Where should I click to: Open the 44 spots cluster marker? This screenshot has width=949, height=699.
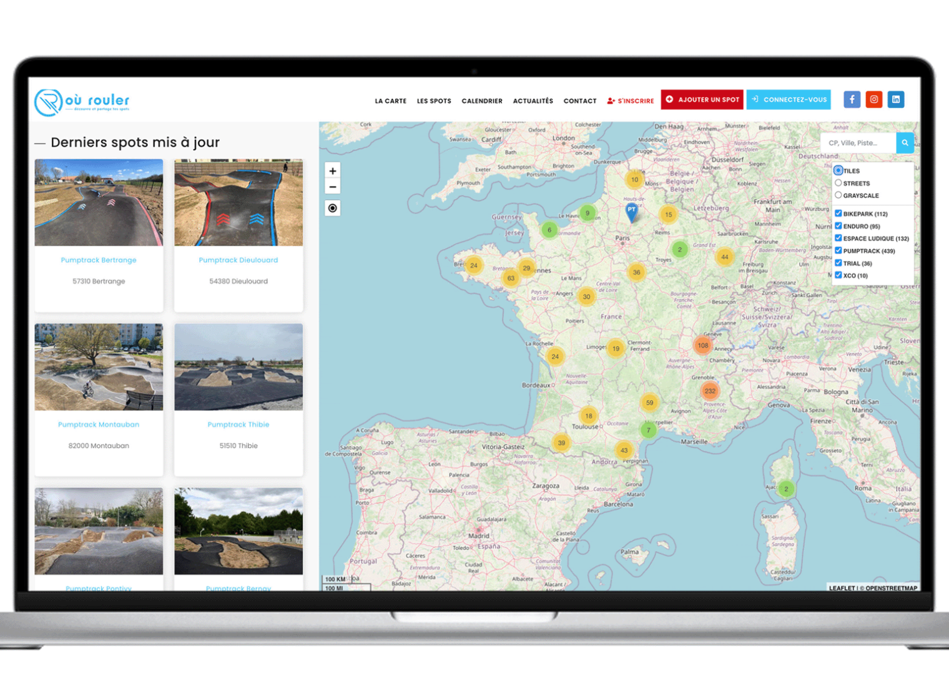click(x=724, y=257)
